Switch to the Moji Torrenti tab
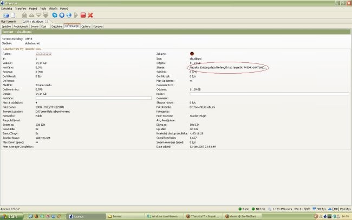Image resolution: width=352 pixels, height=220 pixels. [x=8, y=22]
